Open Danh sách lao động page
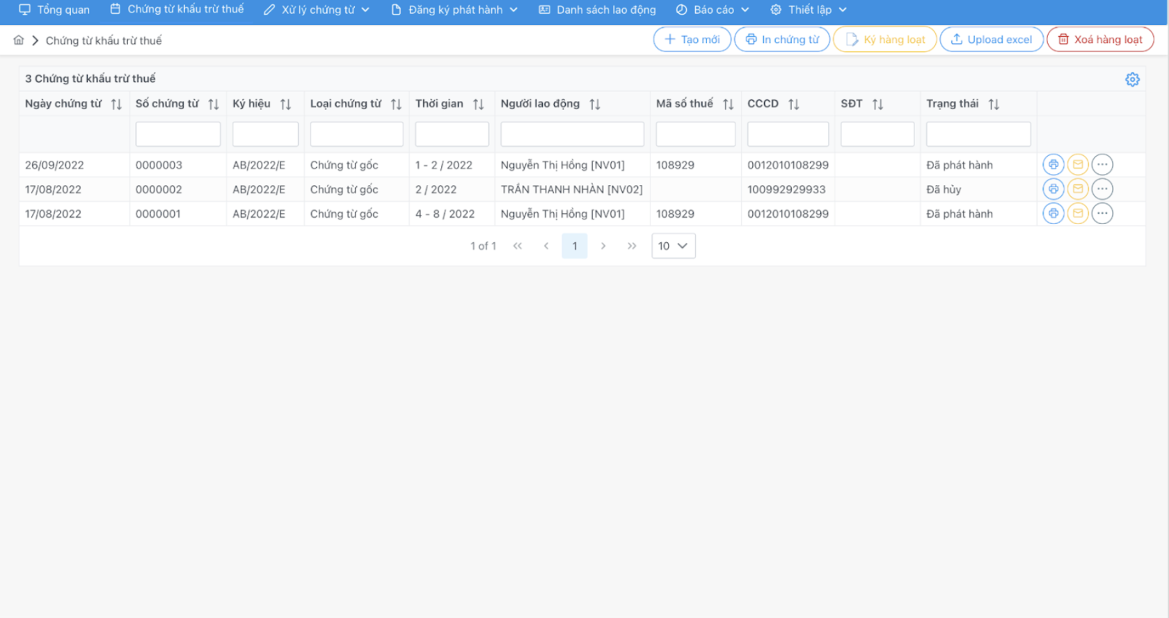The height and width of the screenshot is (618, 1169). (597, 10)
